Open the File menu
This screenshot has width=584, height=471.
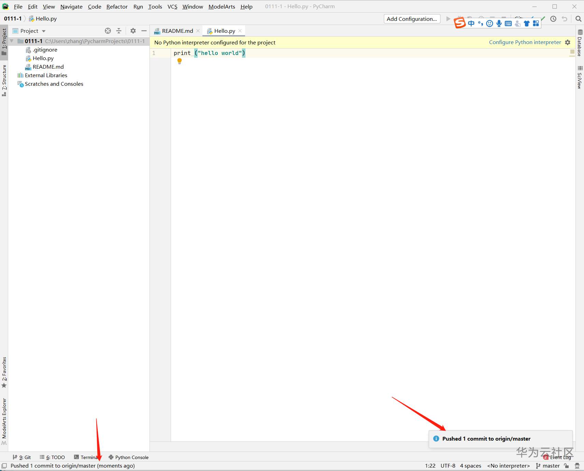[x=18, y=6]
